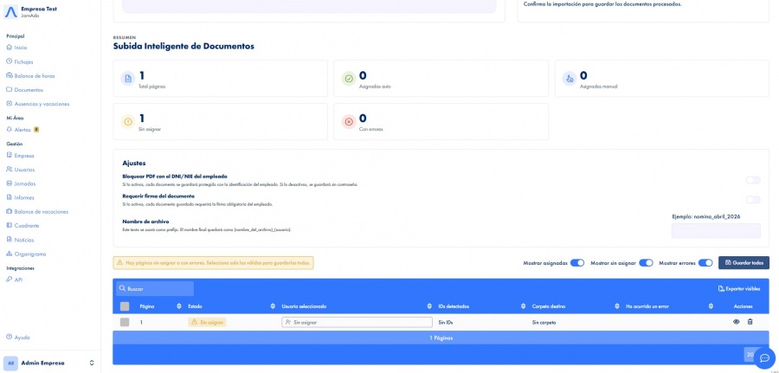
Task: Click the eye preview icon in row 1
Action: (737, 322)
